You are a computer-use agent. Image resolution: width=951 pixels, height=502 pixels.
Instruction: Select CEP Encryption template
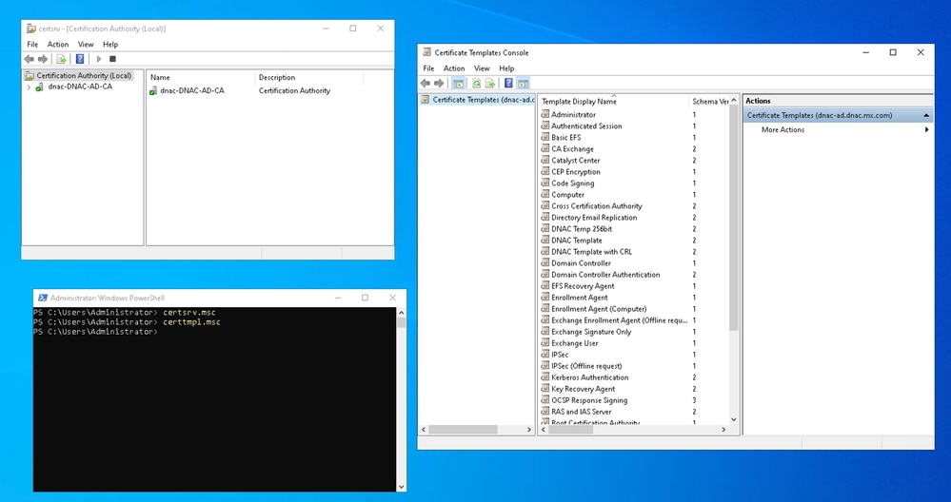pyautogui.click(x=575, y=172)
